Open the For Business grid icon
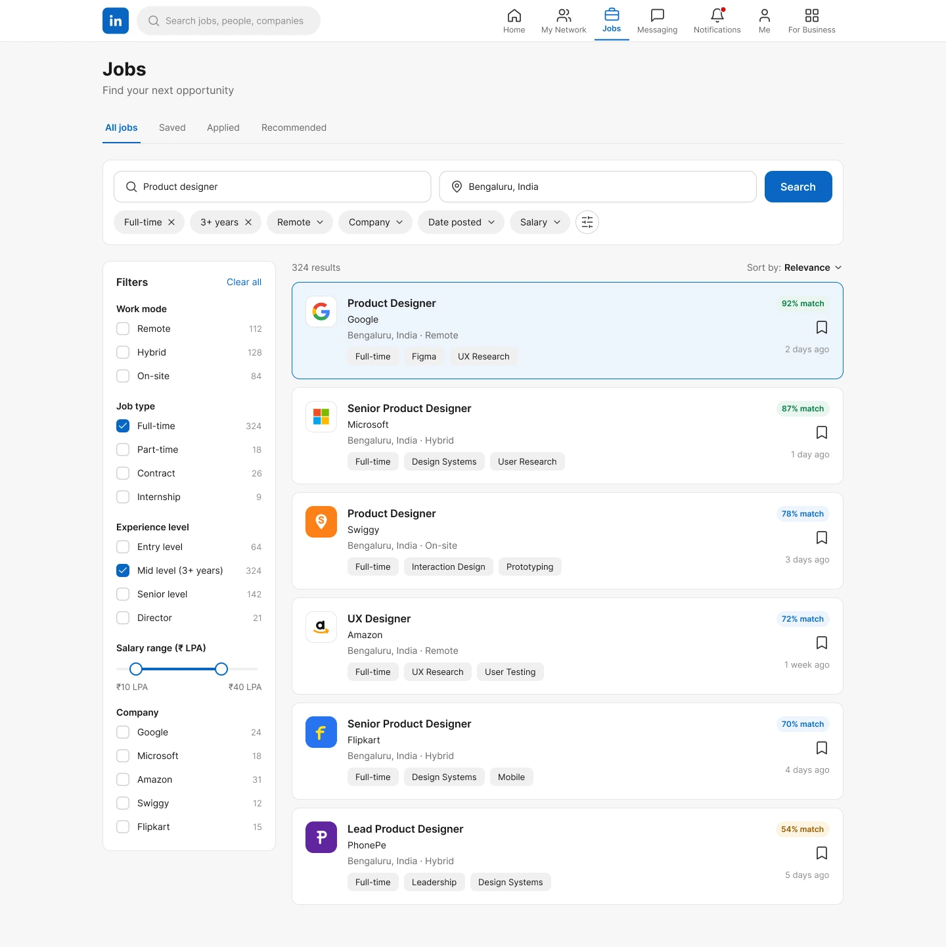 812,15
